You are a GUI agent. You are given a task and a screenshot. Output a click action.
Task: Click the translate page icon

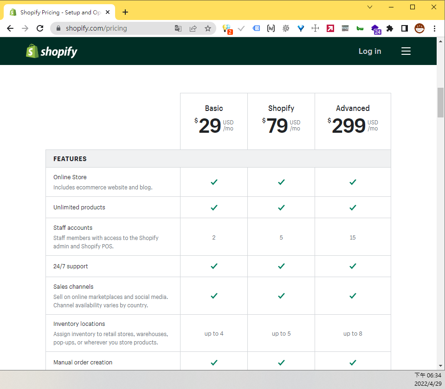click(x=178, y=28)
